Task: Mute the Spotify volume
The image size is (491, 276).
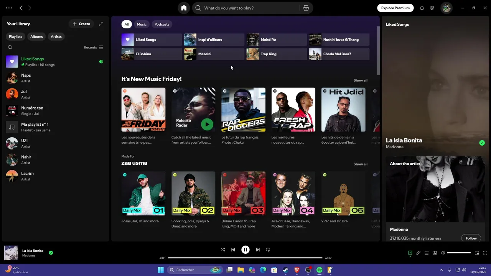Action: tap(443, 253)
